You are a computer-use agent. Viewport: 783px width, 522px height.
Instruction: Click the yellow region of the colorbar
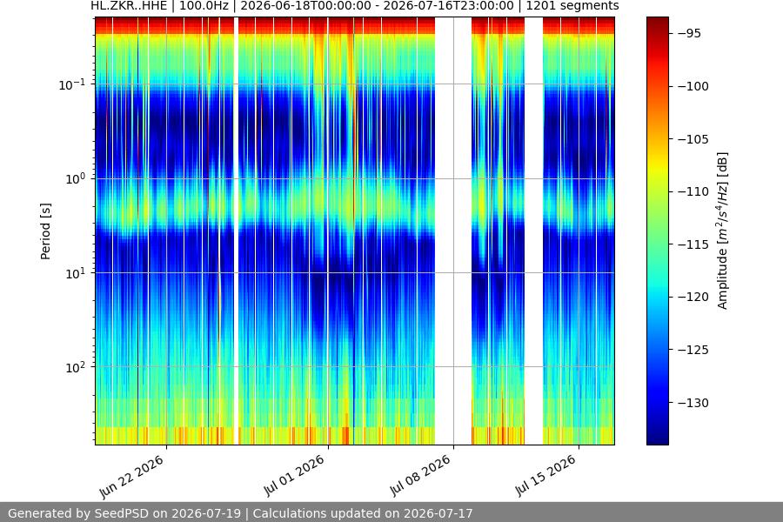pos(657,164)
